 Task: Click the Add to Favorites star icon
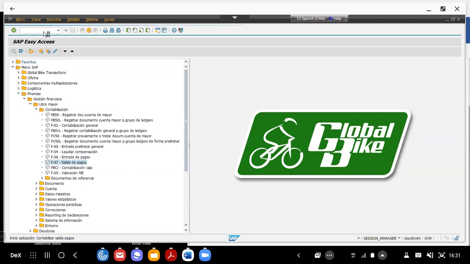coord(41,51)
